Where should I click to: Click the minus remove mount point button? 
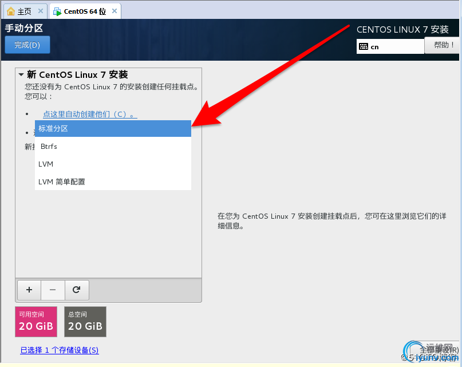point(53,290)
